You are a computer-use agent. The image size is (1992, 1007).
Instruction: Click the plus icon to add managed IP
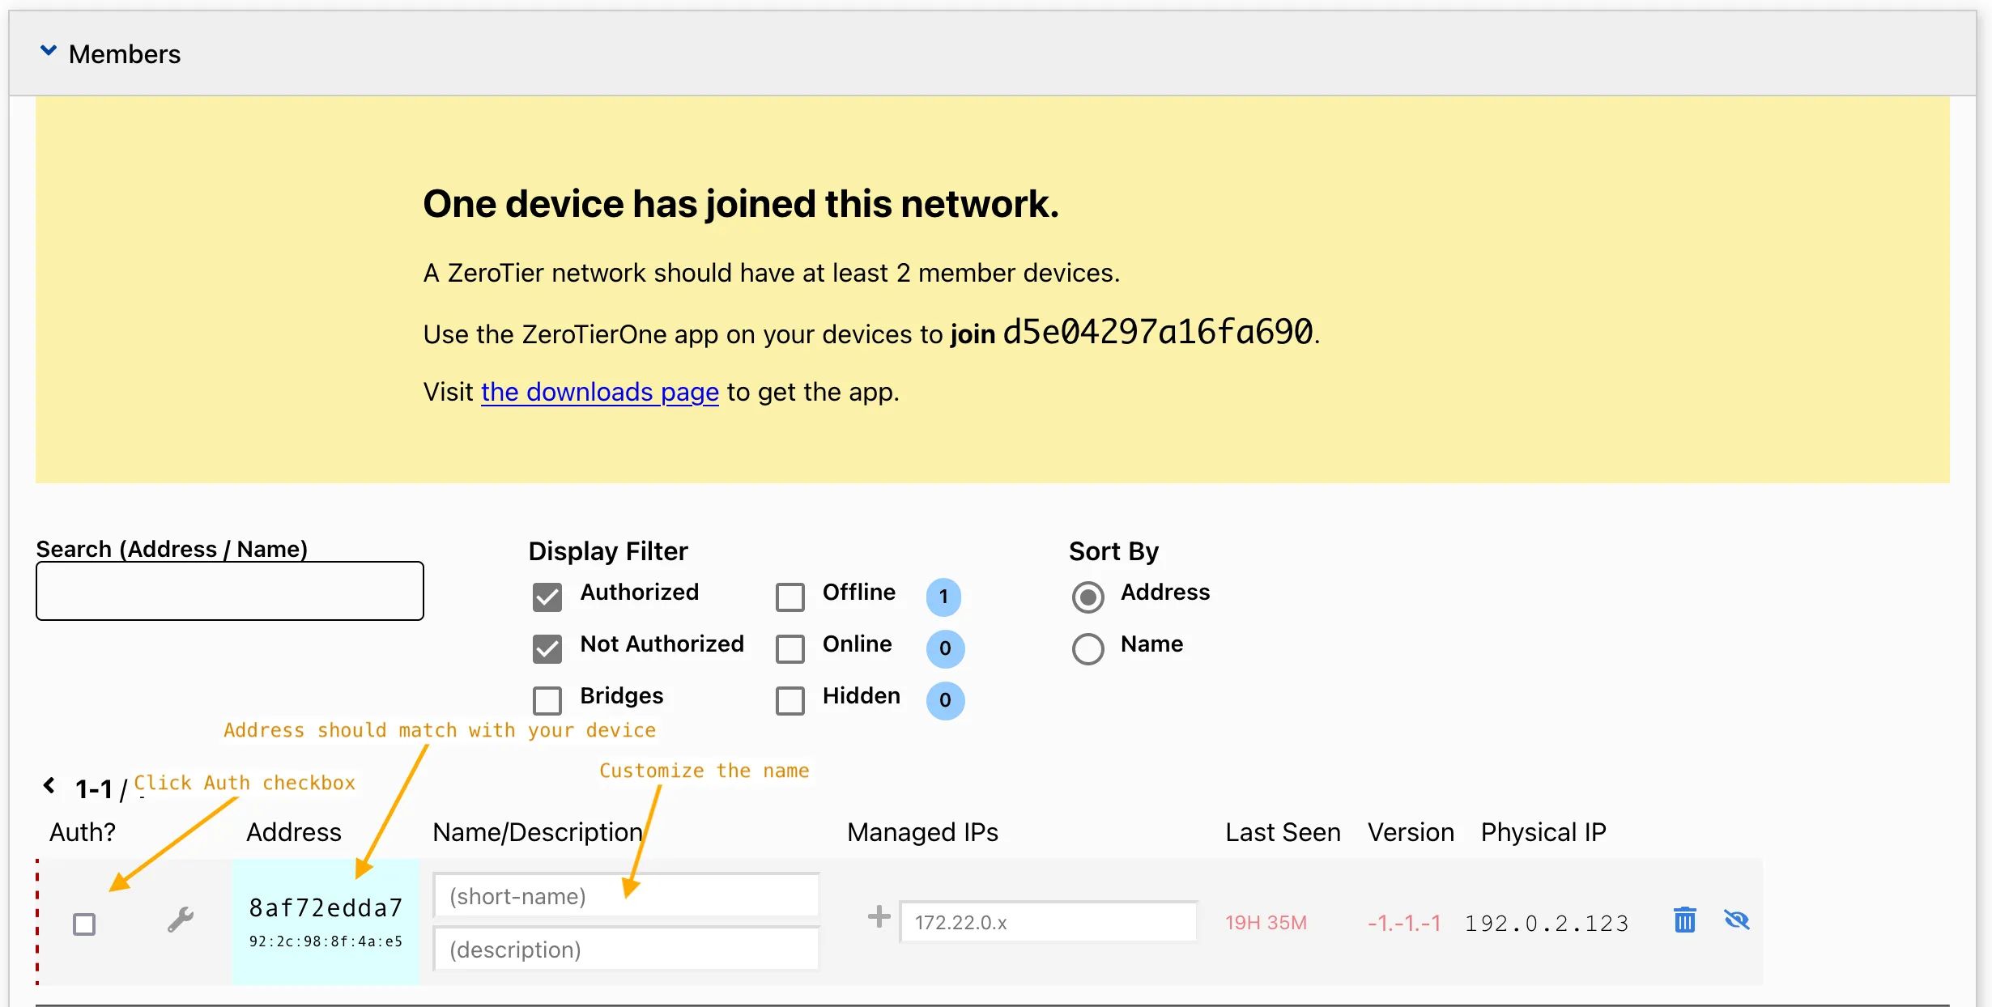point(879,917)
